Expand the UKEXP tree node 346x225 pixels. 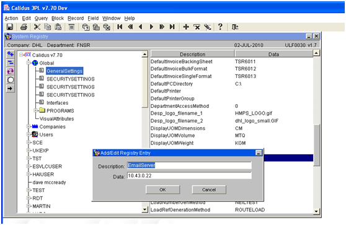tap(29, 150)
